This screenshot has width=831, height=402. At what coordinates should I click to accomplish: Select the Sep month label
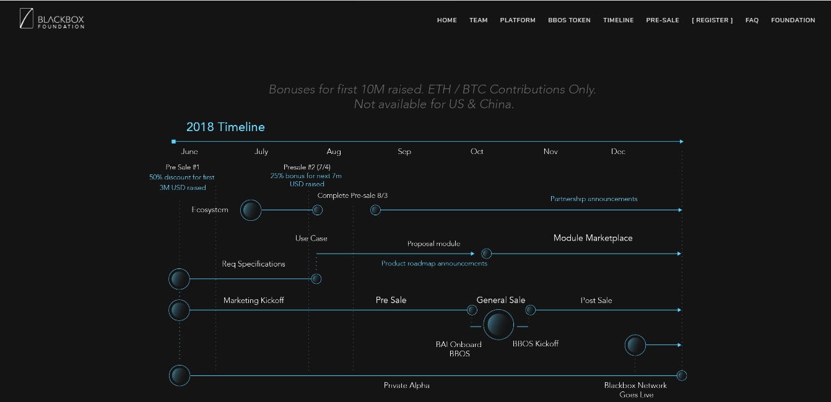(x=404, y=152)
